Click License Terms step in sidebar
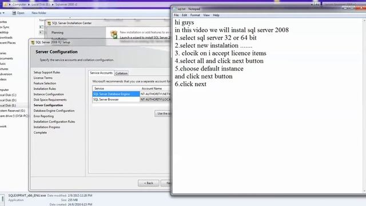The image size is (366, 206). pyautogui.click(x=43, y=78)
